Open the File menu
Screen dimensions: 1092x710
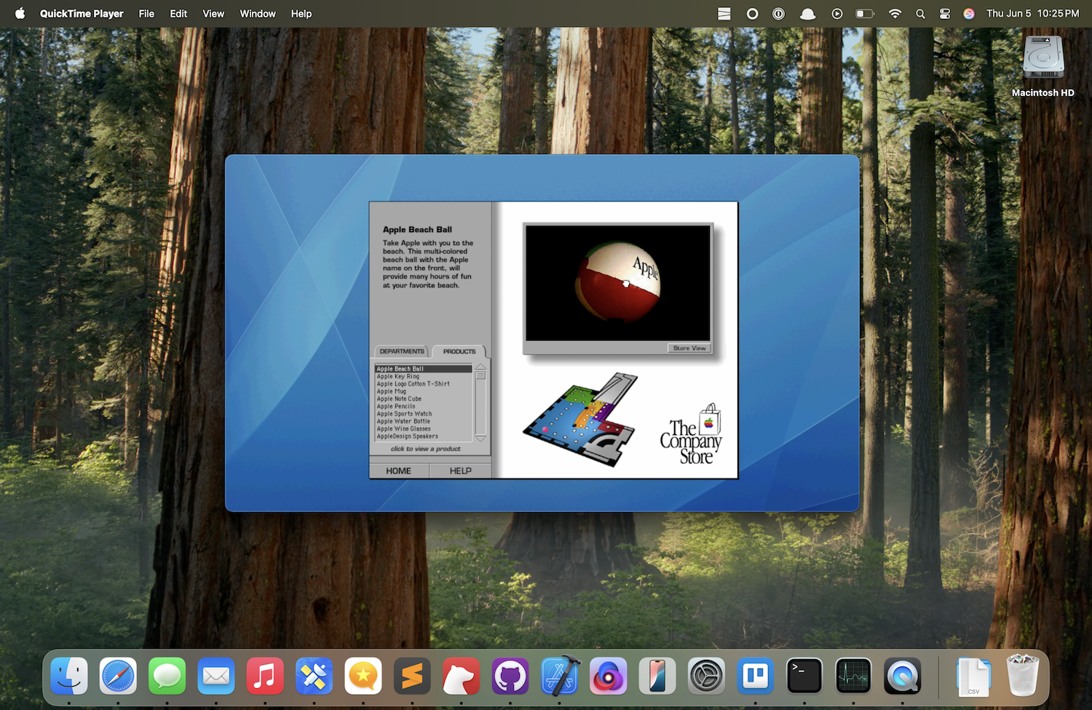[146, 13]
